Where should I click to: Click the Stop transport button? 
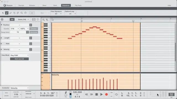(x=97, y=94)
